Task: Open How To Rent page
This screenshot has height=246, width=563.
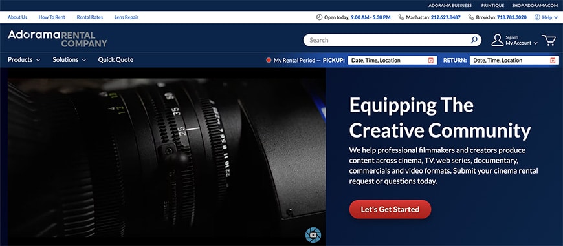Action: point(52,17)
